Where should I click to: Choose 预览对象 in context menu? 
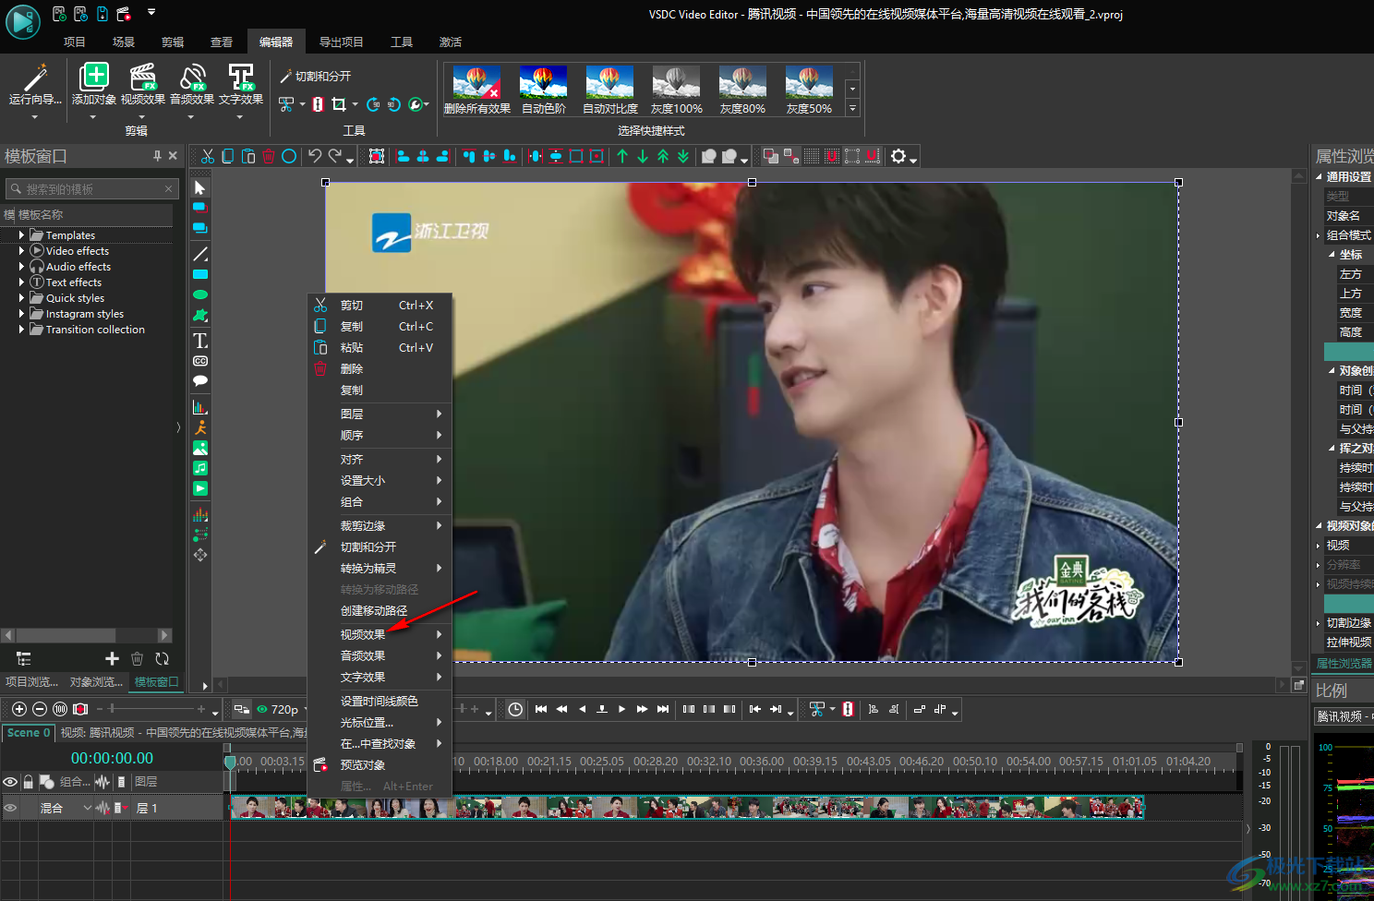click(x=380, y=764)
